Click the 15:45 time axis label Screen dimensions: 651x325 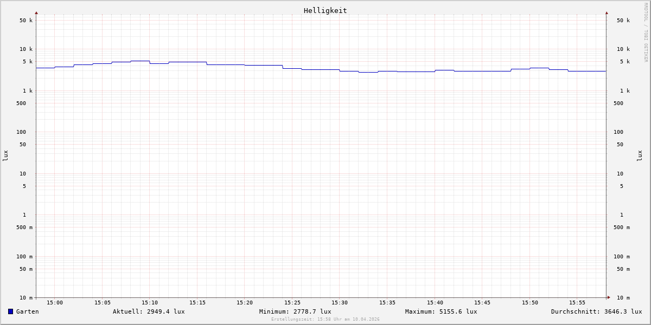tap(482, 303)
